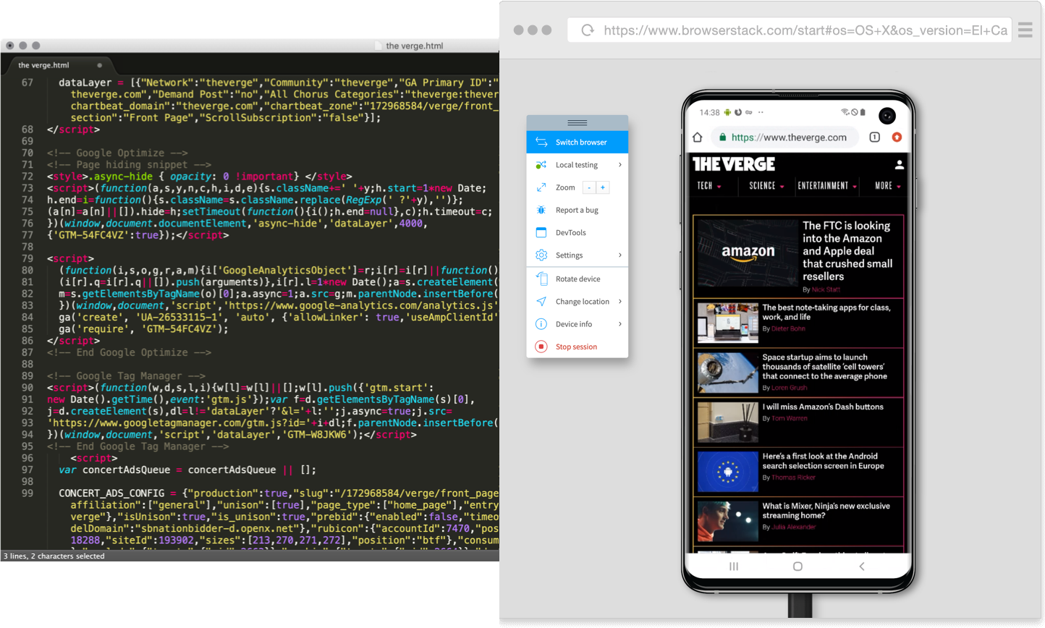Click the Switch browser icon
Image resolution: width=1045 pixels, height=628 pixels.
[x=541, y=142]
